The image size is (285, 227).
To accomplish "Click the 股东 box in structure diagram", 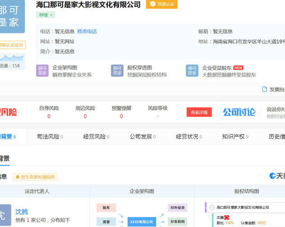I will coord(106,208).
